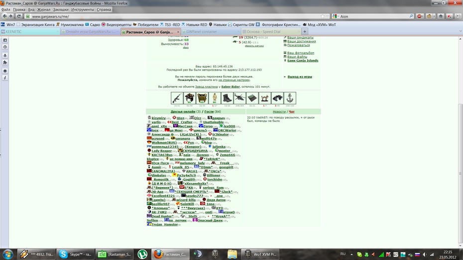Open the binoculars equipment slot

[277, 98]
